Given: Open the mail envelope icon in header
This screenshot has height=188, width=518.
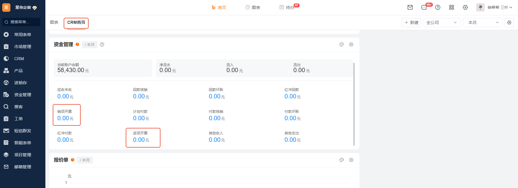Looking at the screenshot, I should coord(410,7).
